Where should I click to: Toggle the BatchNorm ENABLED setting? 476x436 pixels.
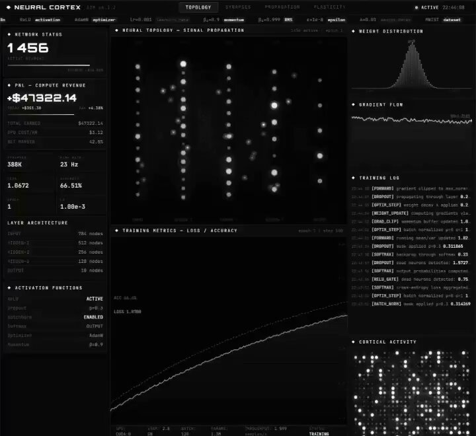point(93,317)
